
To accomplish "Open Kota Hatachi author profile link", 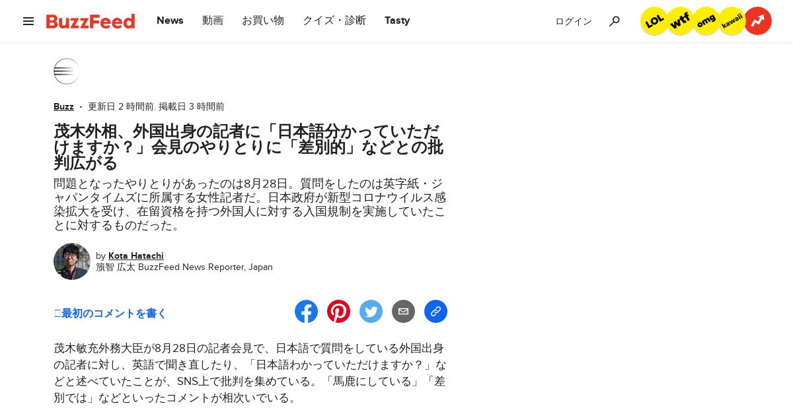I will click(x=136, y=256).
